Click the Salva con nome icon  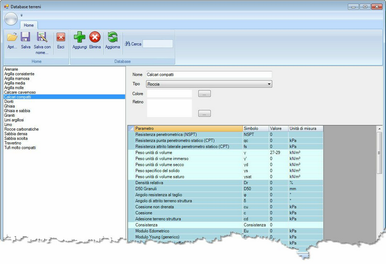[42, 37]
